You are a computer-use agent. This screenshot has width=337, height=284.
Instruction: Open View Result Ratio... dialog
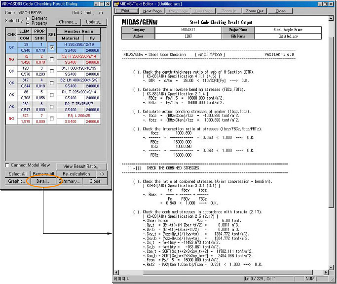tap(81, 166)
